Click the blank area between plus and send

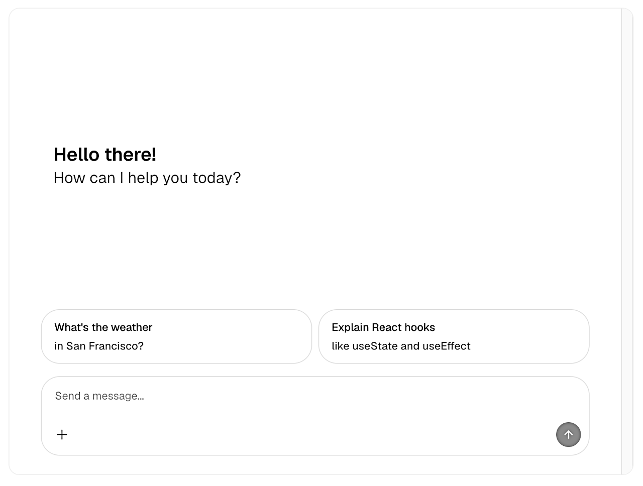click(x=311, y=435)
